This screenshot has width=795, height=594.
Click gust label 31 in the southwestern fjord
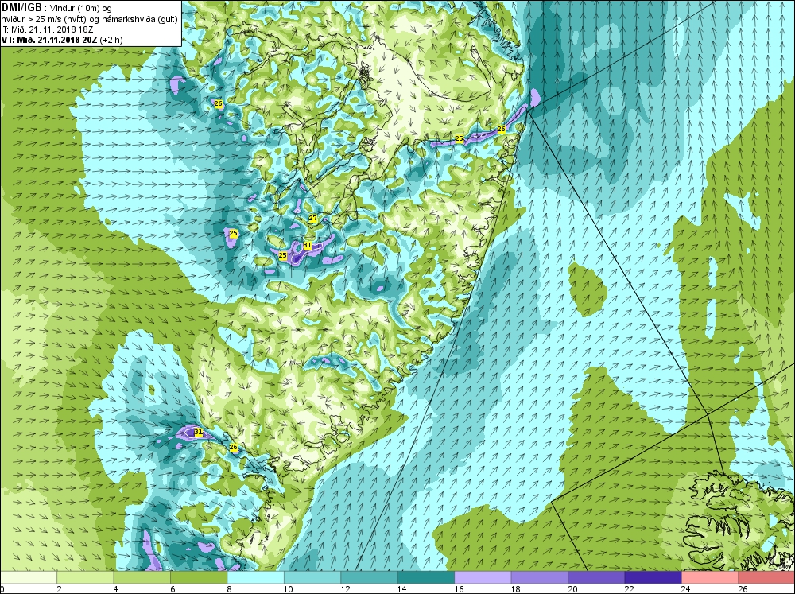pyautogui.click(x=198, y=433)
